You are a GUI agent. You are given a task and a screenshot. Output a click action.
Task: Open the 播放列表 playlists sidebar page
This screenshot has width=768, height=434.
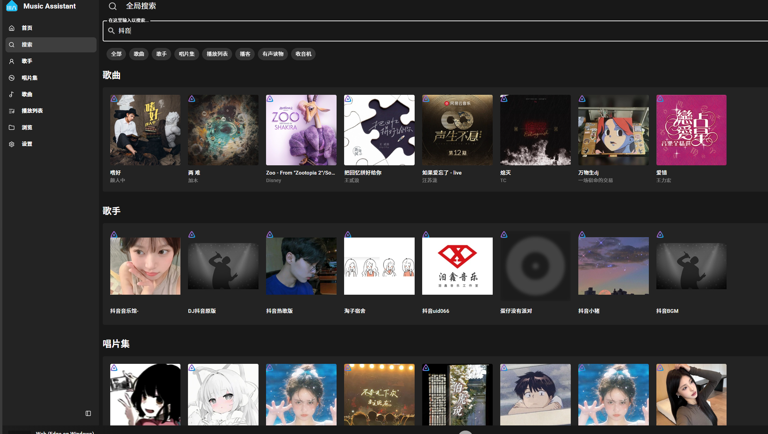[x=32, y=111]
